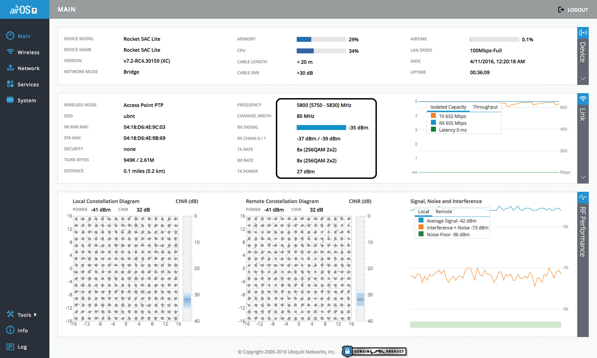597x358 pixels.
Task: Click the Memory usage bar
Action: point(321,39)
